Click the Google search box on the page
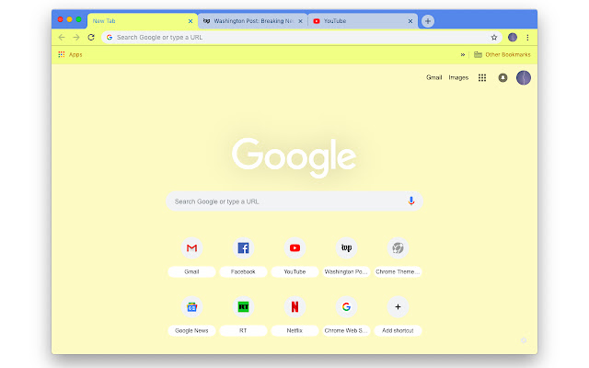Image resolution: width=589 pixels, height=368 pixels. [x=294, y=201]
